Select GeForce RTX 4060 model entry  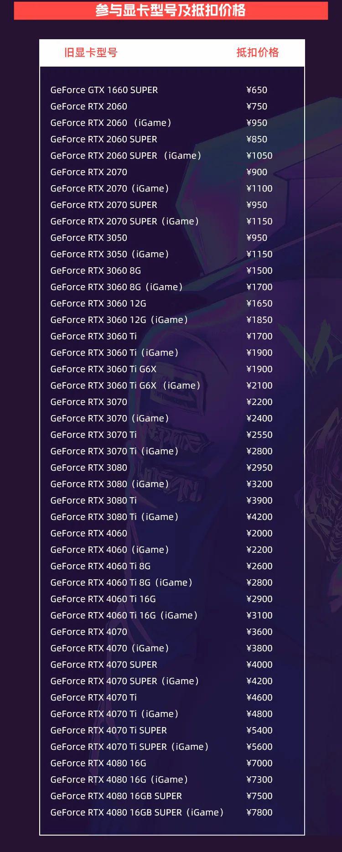click(89, 533)
